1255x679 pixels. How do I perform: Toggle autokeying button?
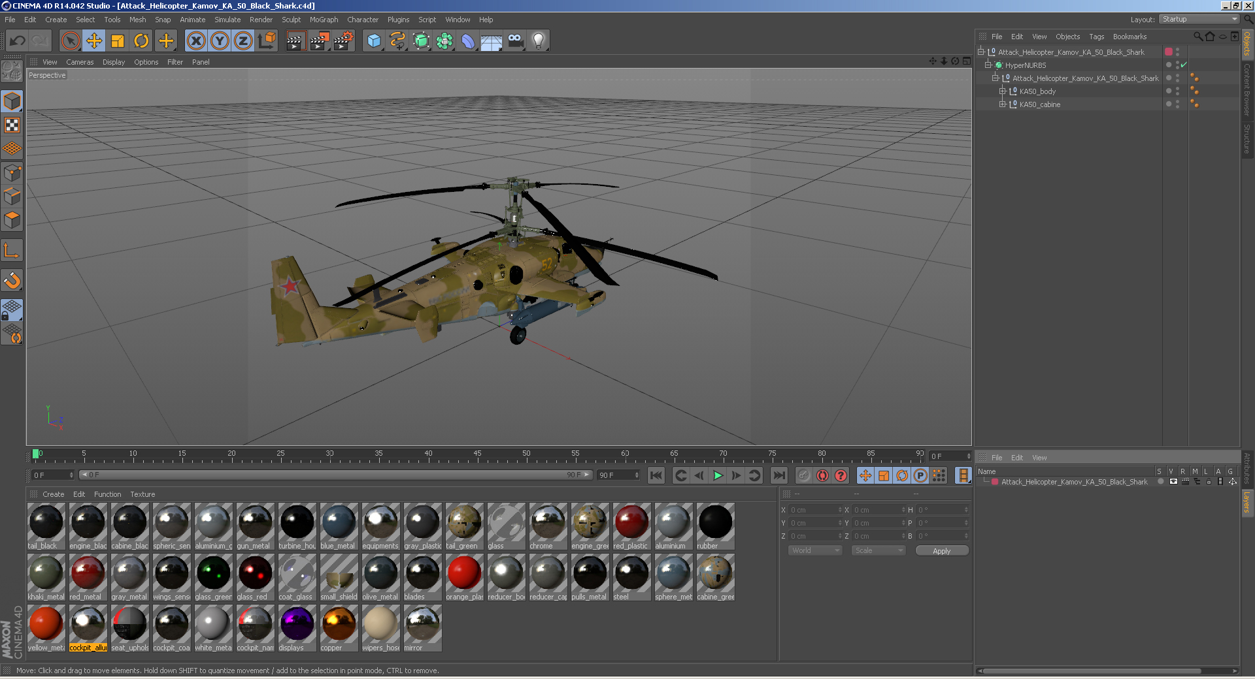point(822,475)
